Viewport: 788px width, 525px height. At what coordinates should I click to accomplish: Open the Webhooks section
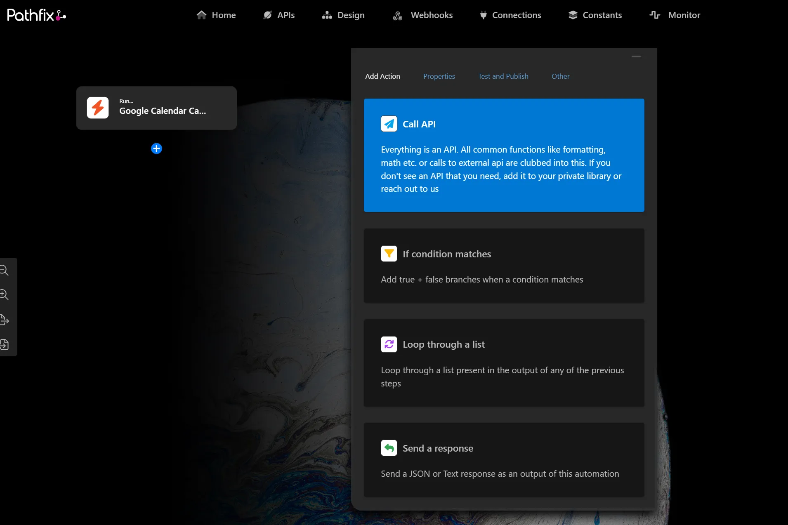pos(423,15)
